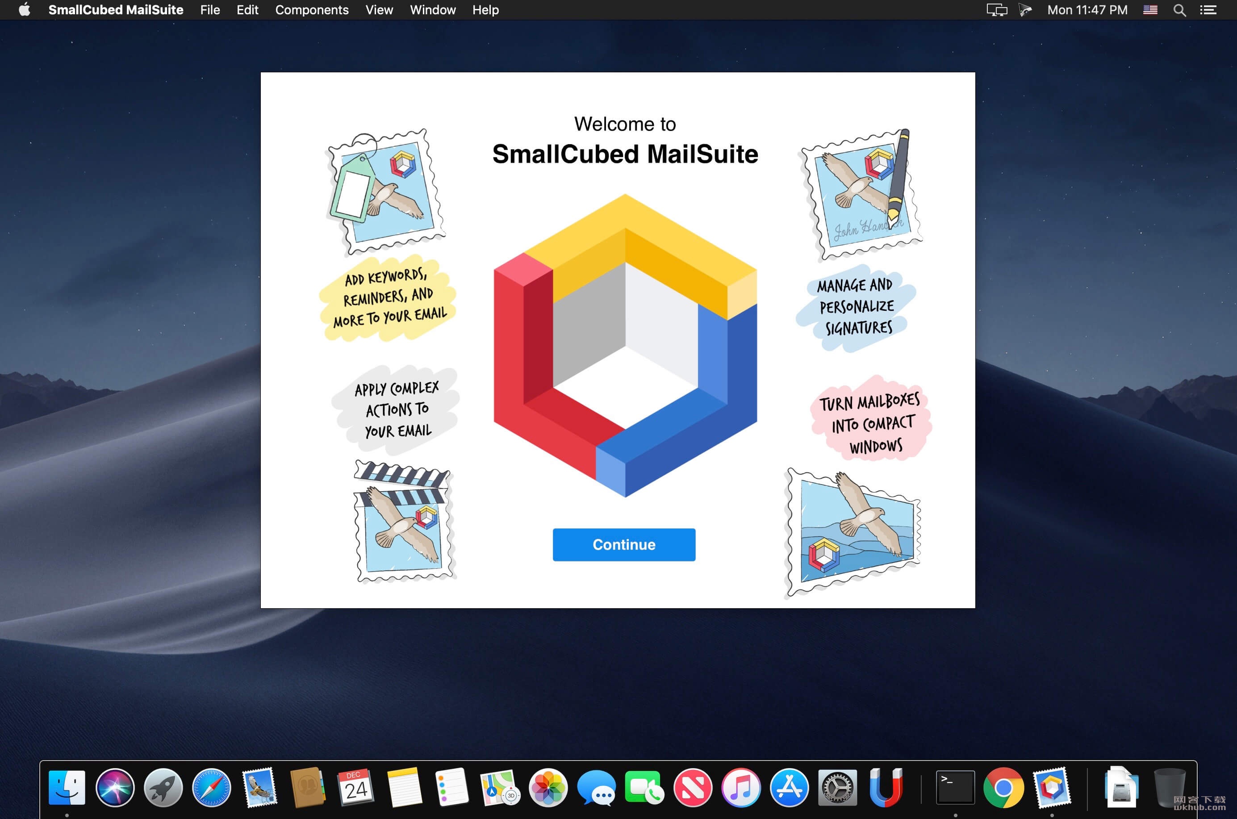This screenshot has width=1237, height=819.
Task: Open Calendar showing Dec 24
Action: (356, 787)
